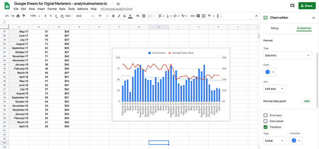Viewport: 319px width, 149px height.
Task: Select the paint format roller icon
Action: coord(24,16)
